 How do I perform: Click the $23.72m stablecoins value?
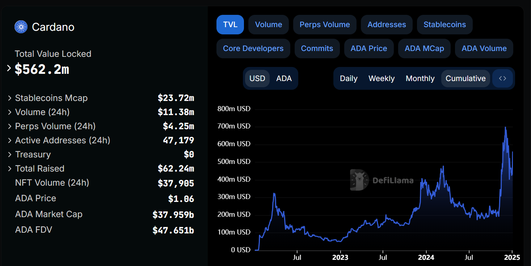[176, 98]
